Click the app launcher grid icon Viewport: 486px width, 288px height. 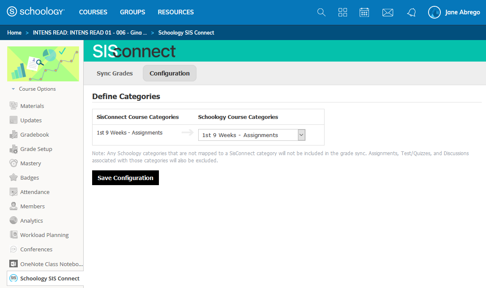click(342, 12)
